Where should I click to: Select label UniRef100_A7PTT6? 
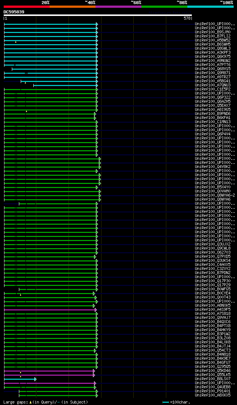[x=213, y=65]
